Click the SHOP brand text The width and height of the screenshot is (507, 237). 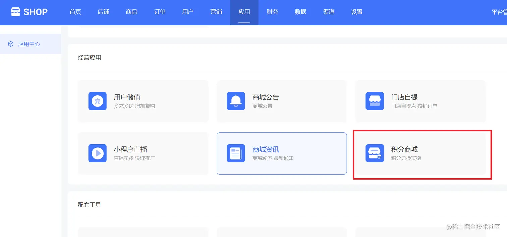36,12
